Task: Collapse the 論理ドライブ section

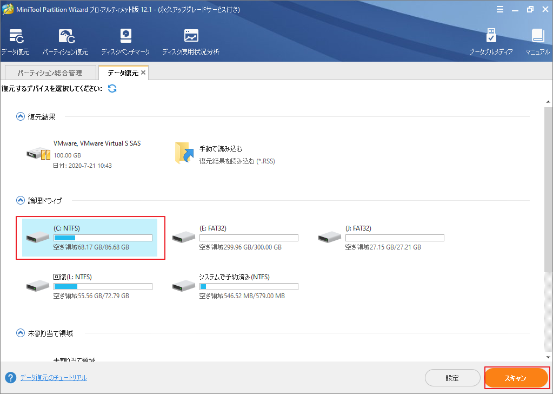Action: point(21,201)
